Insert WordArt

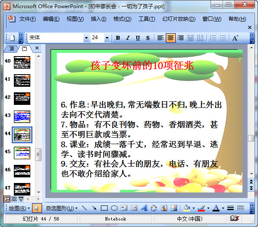[x=144, y=208]
